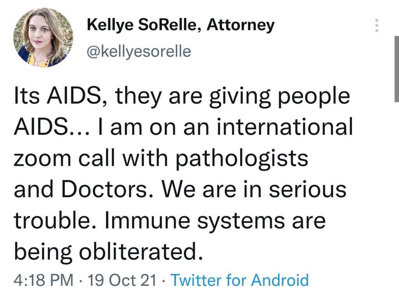Click the 4:18 PM timestamp

[42, 280]
